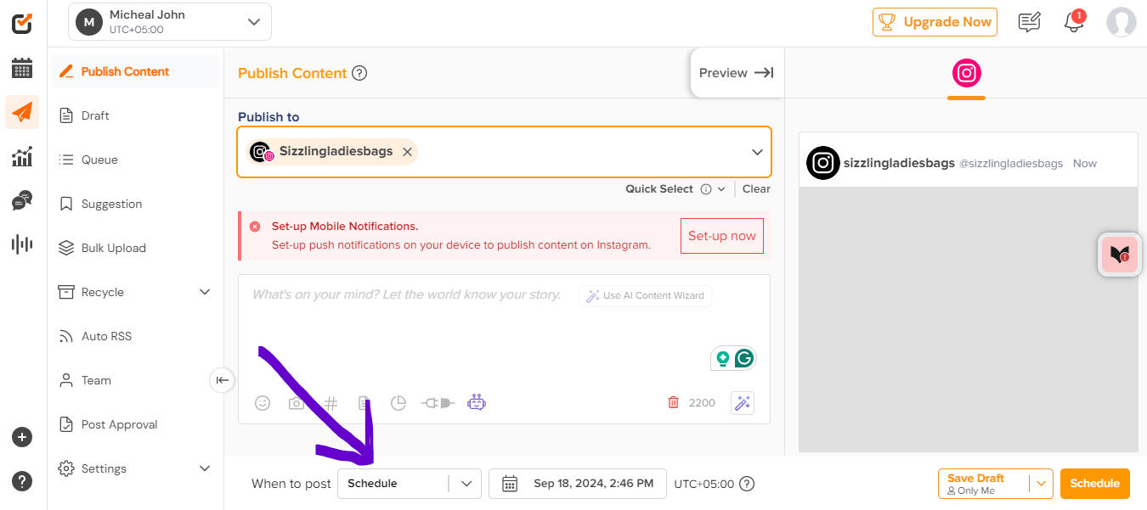The height and width of the screenshot is (510, 1147).
Task: Open the floating red widget on the right edge
Action: point(1119,254)
